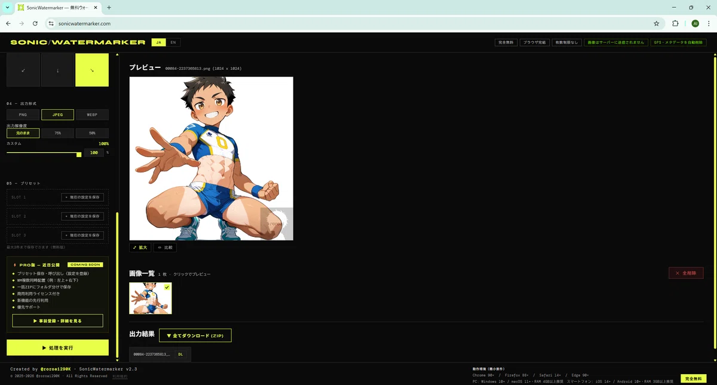Open 比較 comparison view
This screenshot has width=717, height=385.
[x=165, y=247]
